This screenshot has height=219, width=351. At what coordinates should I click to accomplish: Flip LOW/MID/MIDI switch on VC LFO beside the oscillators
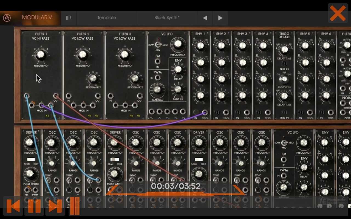[284, 143]
